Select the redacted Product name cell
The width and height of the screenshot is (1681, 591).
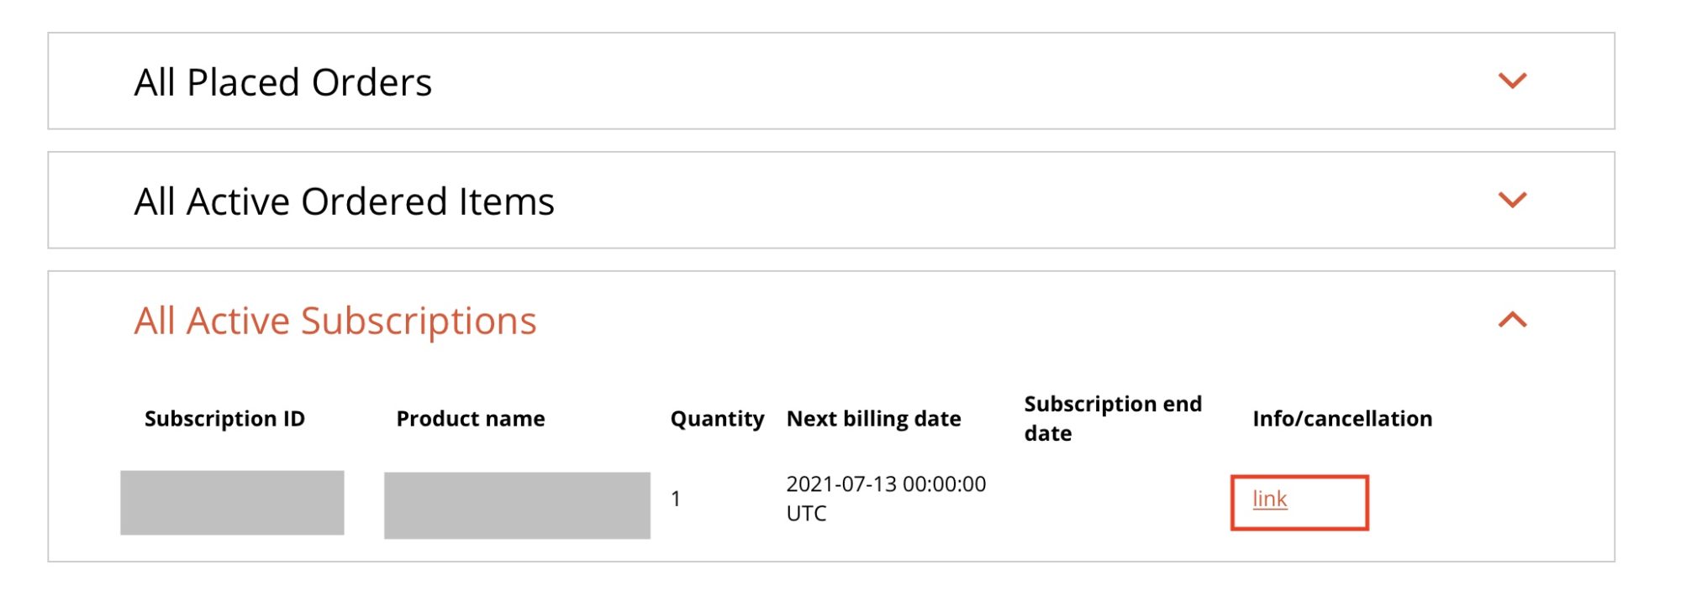pos(517,505)
